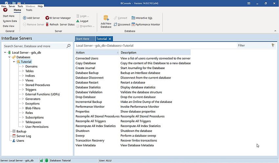279x163 pixels.
Task: Select Tablespaces in the tree
Action: pyautogui.click(x=33, y=122)
